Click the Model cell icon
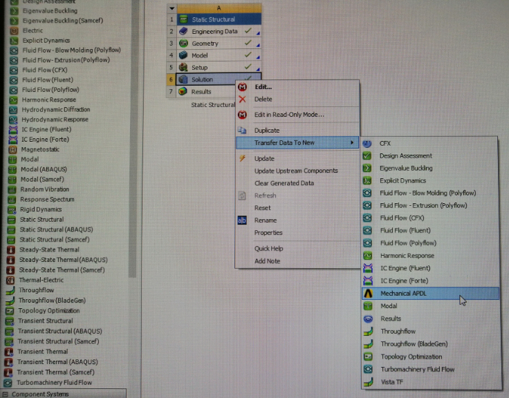509x398 pixels. pyautogui.click(x=183, y=55)
